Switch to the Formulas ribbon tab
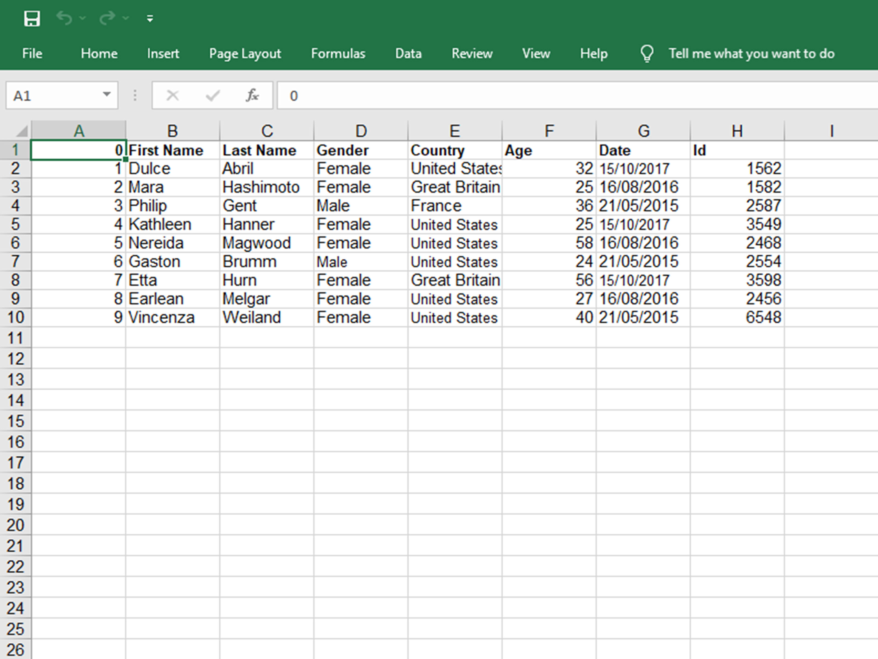Screen dimensions: 878x659 pos(338,53)
